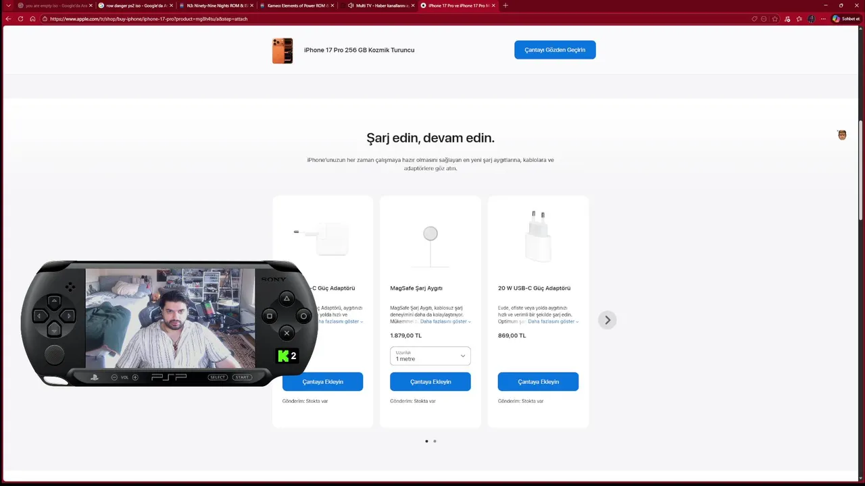
Task: Switch to the 'row danger ps2 iso' tab
Action: [x=135, y=5]
